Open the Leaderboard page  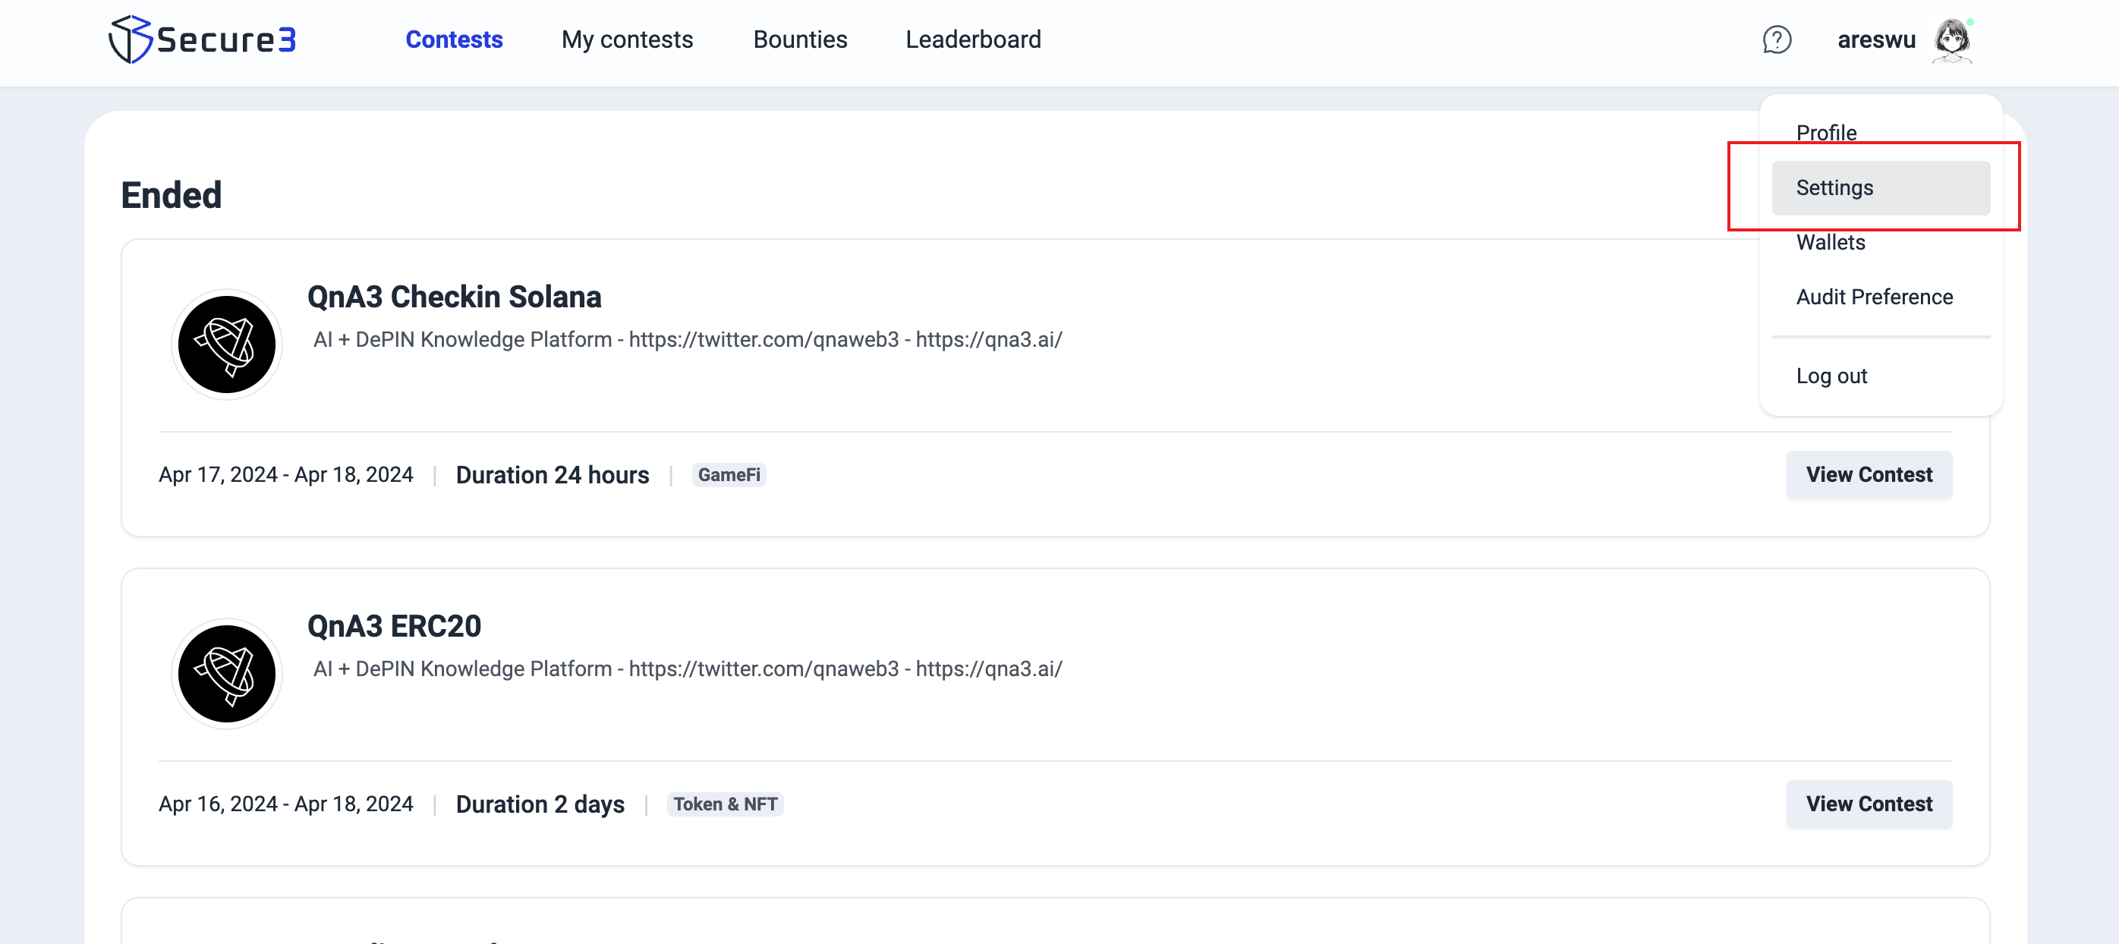coord(972,39)
